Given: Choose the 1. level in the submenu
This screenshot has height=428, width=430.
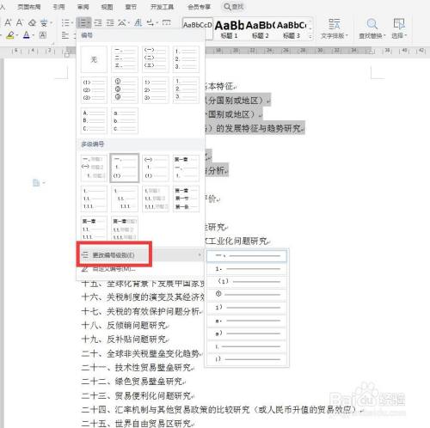Looking at the screenshot, I should point(247,269).
